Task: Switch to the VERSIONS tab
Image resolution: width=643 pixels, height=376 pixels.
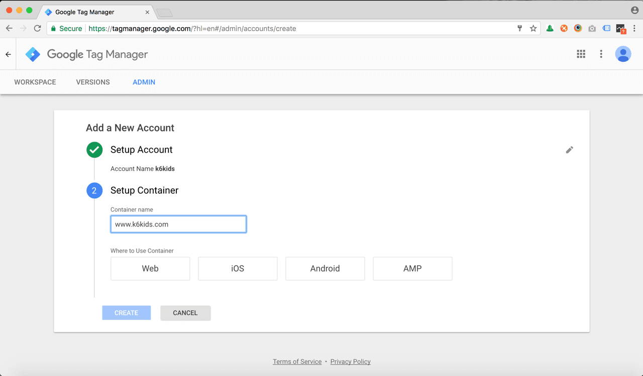Action: [x=93, y=82]
